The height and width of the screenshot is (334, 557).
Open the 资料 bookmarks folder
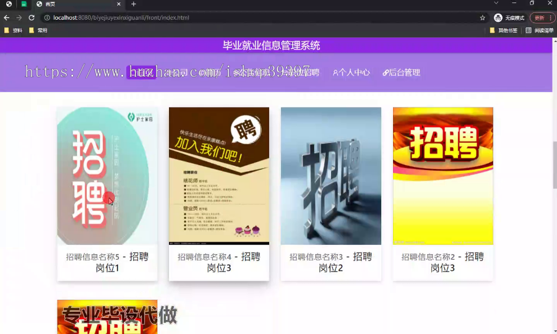(13, 30)
